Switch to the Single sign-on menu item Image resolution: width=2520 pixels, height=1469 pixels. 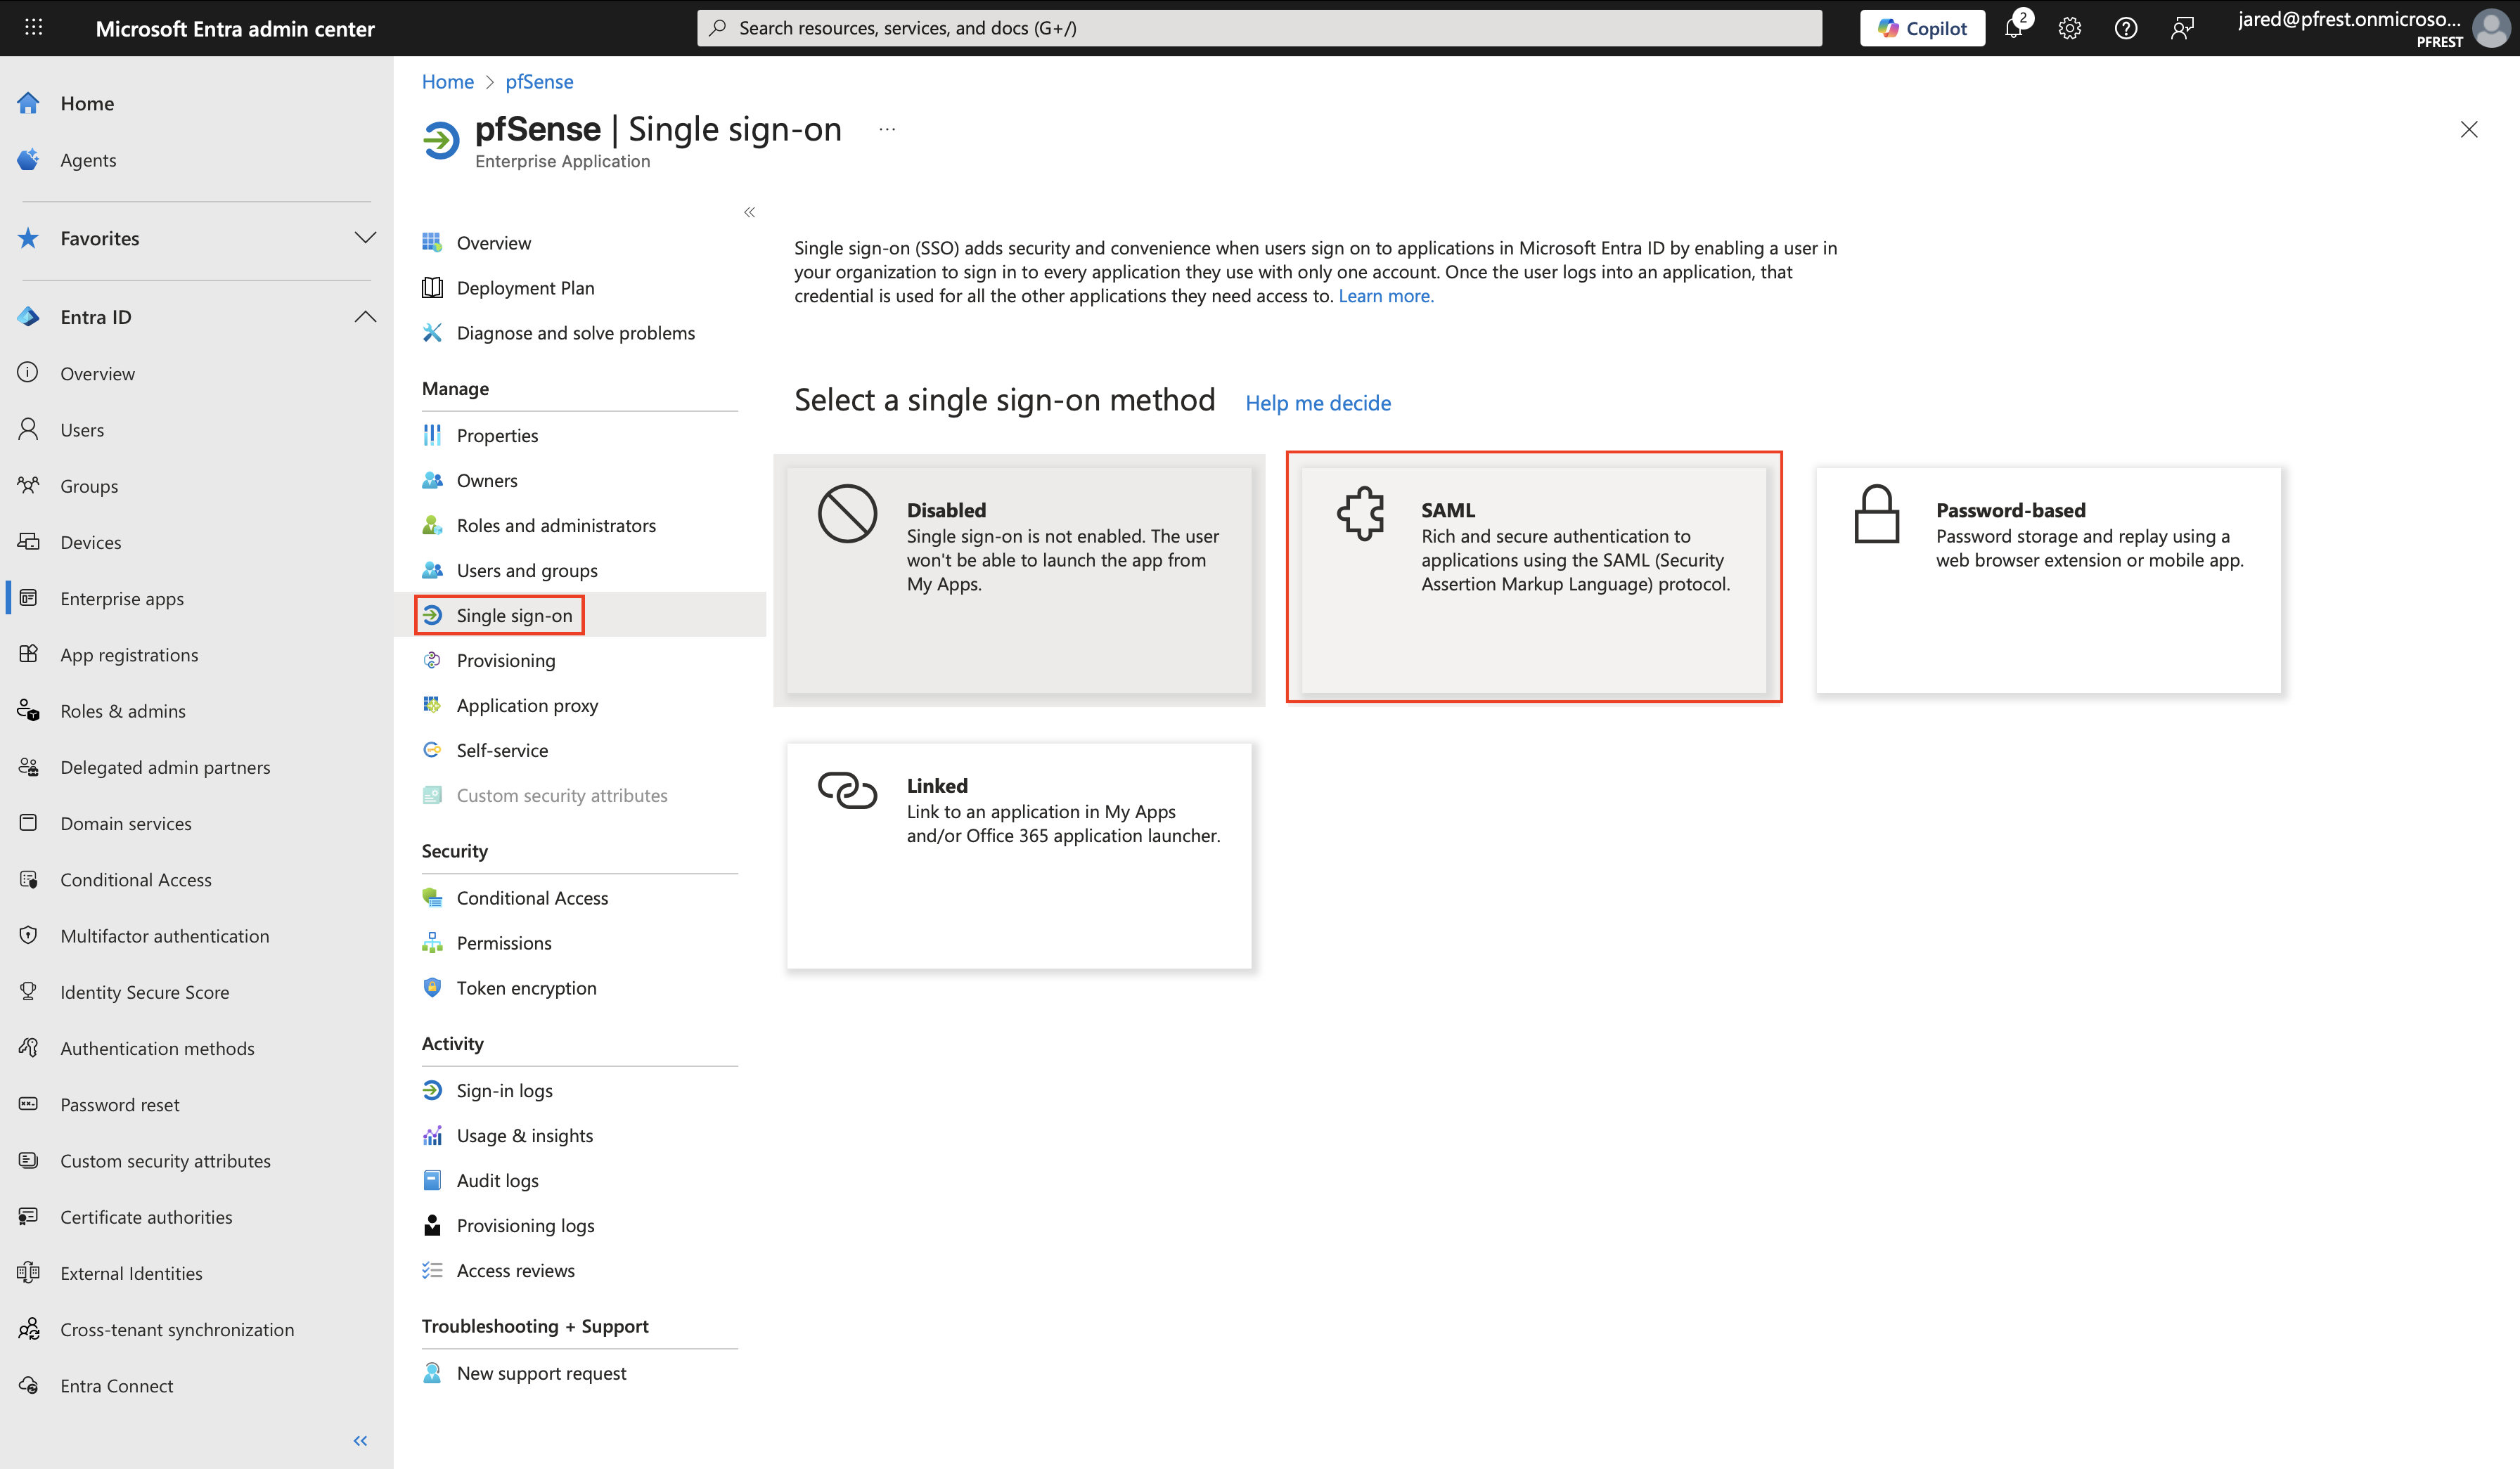pos(513,614)
